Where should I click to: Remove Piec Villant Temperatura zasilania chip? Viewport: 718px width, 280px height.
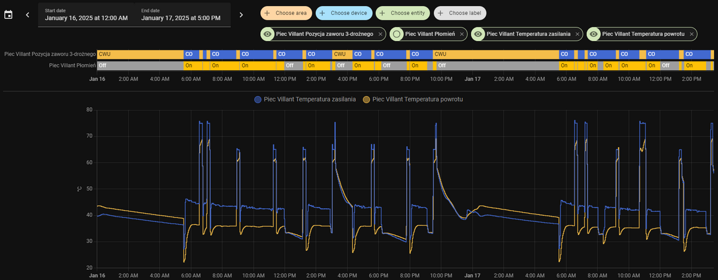577,35
